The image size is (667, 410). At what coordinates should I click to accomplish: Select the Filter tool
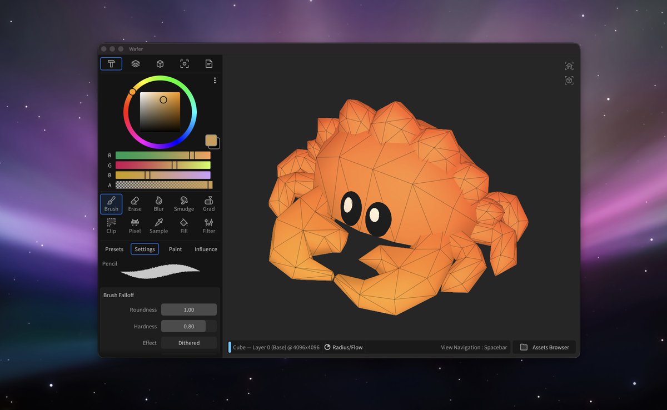pos(209,226)
